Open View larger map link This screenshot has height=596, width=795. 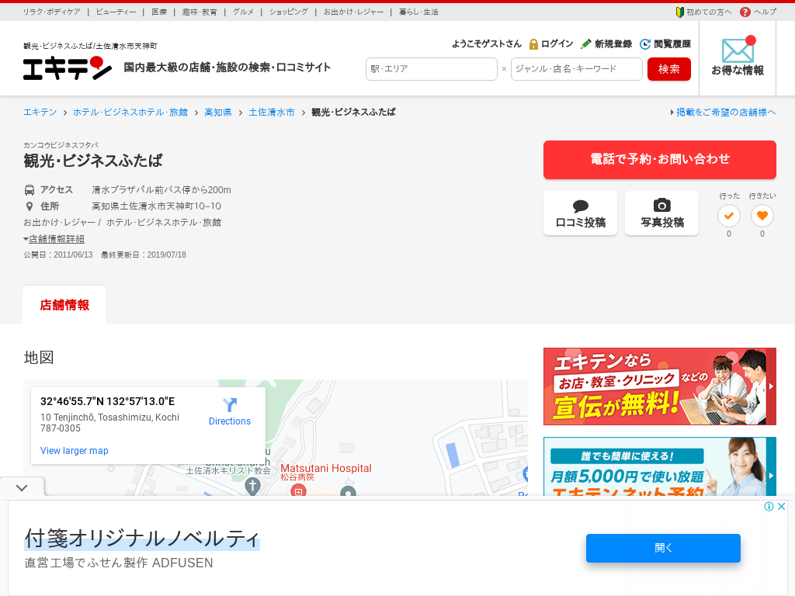tap(75, 451)
